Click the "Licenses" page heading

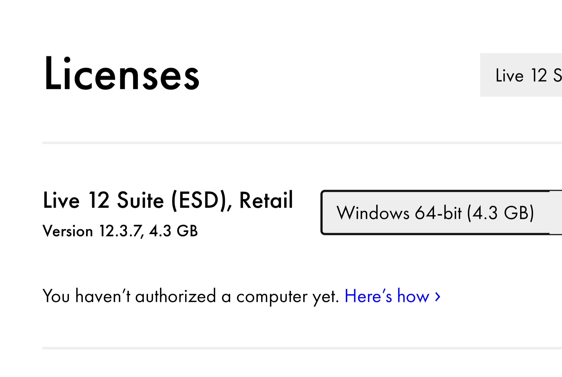[x=122, y=74]
